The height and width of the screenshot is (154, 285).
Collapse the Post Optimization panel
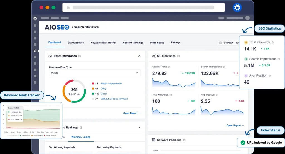[x=139, y=56]
